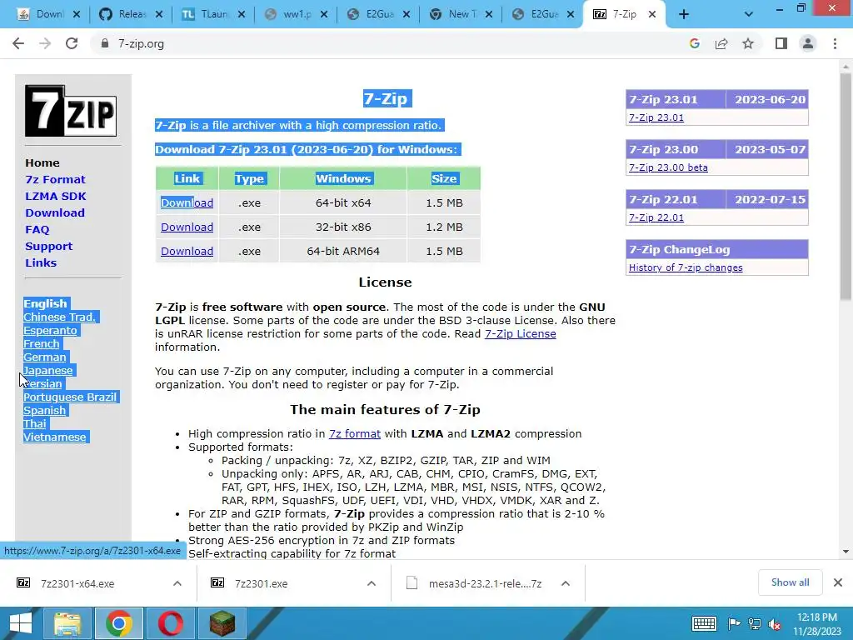The height and width of the screenshot is (640, 853).
Task: Click the site lock icon
Action: [105, 43]
